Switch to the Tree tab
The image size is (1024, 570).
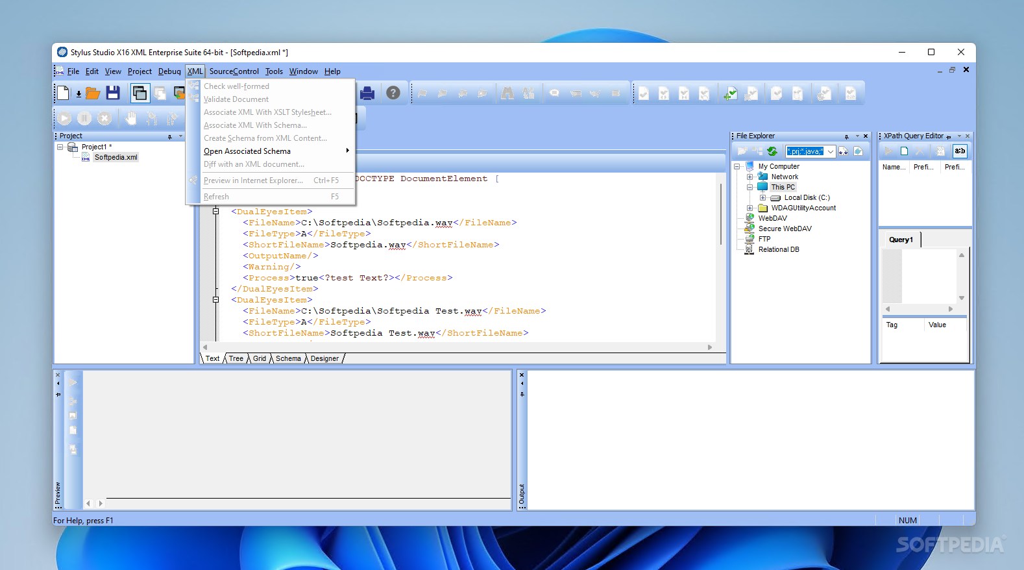pos(236,358)
